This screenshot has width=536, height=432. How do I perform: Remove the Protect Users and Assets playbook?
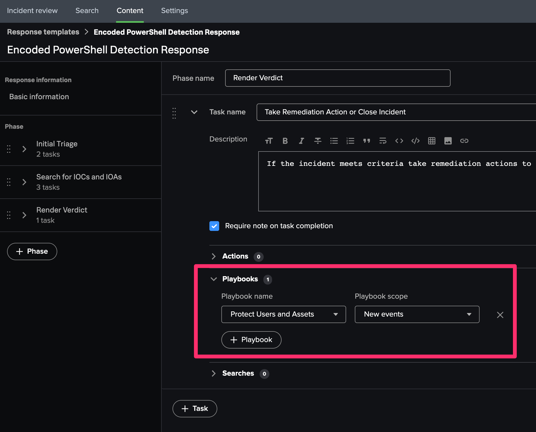pyautogui.click(x=500, y=315)
